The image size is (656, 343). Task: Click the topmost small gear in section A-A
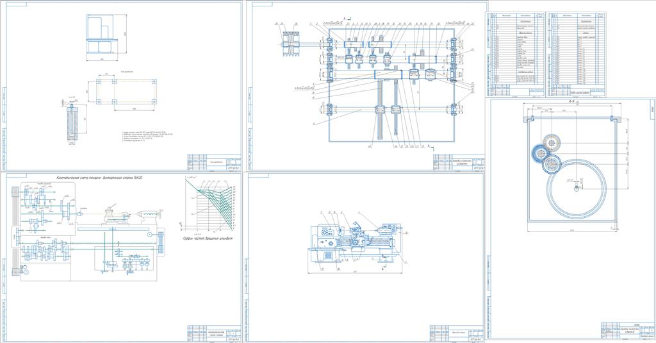(551, 143)
